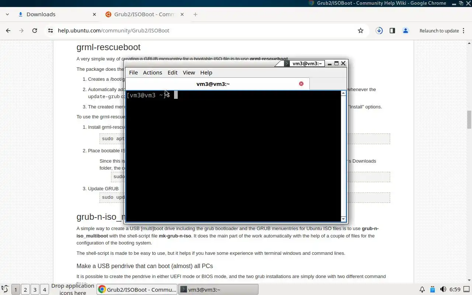This screenshot has height=295, width=472.
Task: Switch to workspace 3
Action: [35, 289]
